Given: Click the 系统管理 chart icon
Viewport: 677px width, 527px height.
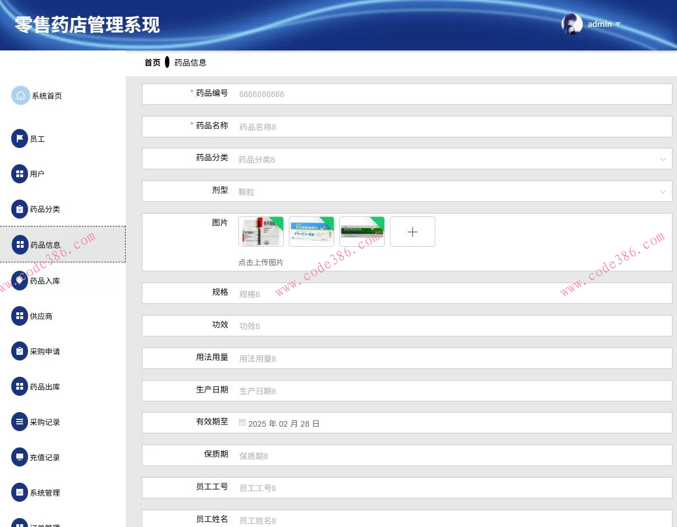Looking at the screenshot, I should click(20, 492).
